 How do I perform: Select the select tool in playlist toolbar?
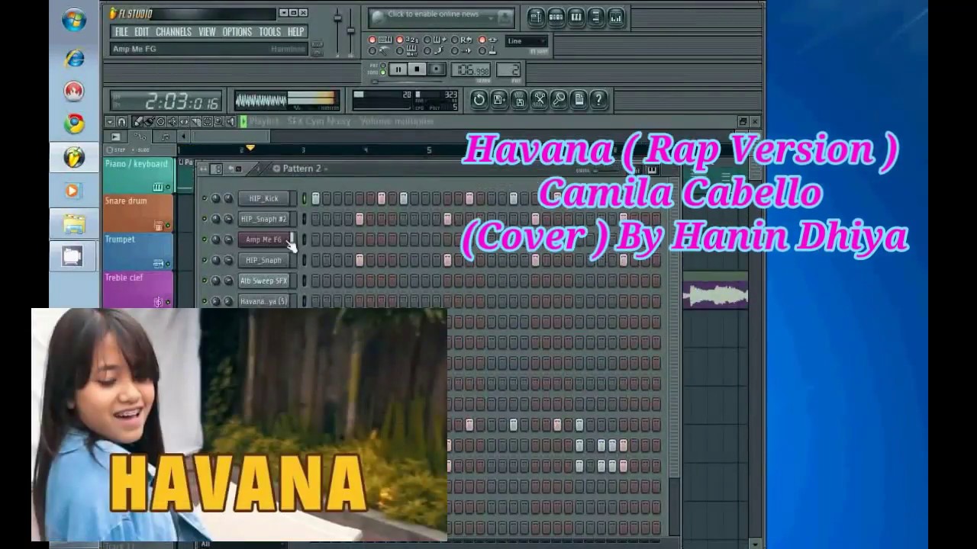(206, 121)
